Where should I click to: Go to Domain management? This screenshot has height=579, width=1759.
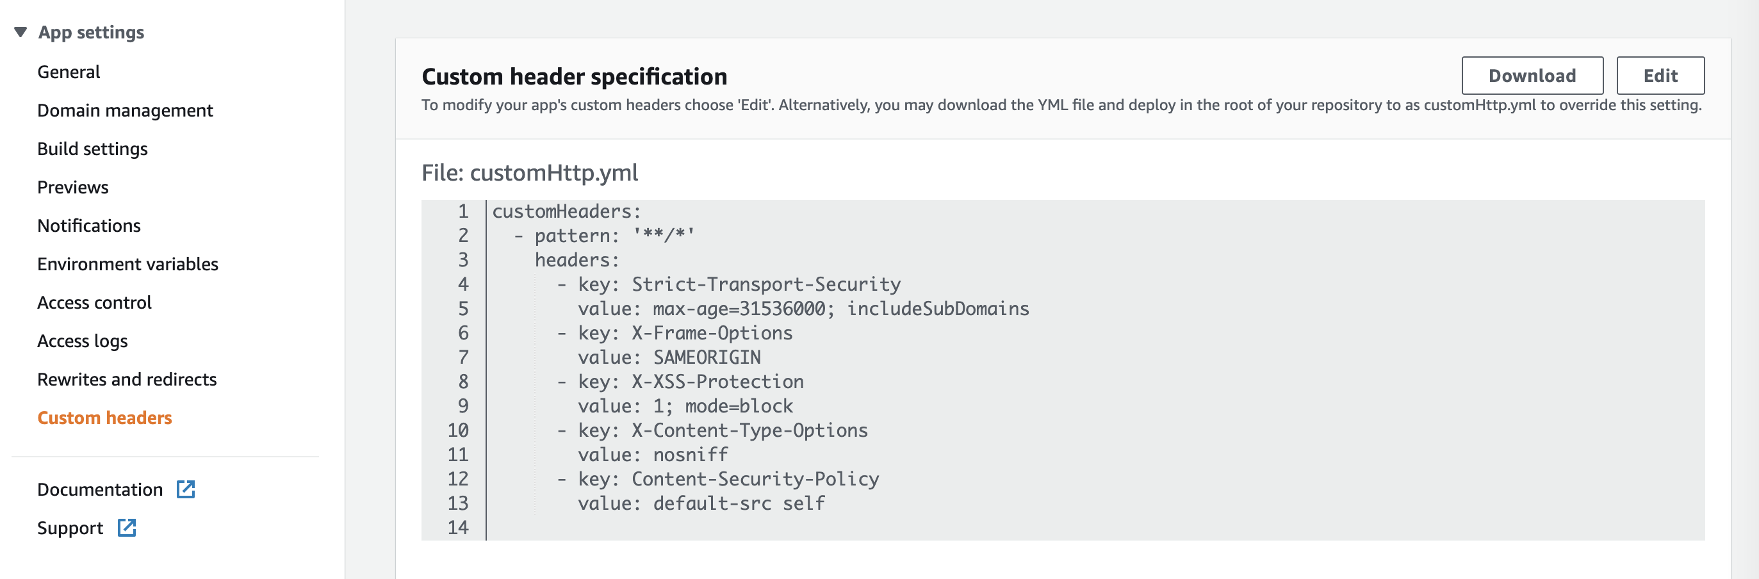(x=125, y=110)
